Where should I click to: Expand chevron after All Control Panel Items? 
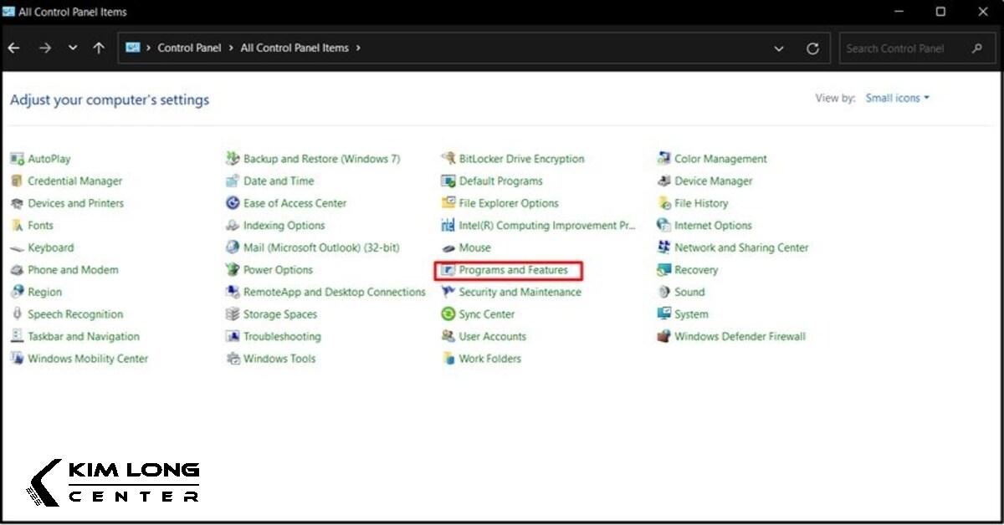358,48
